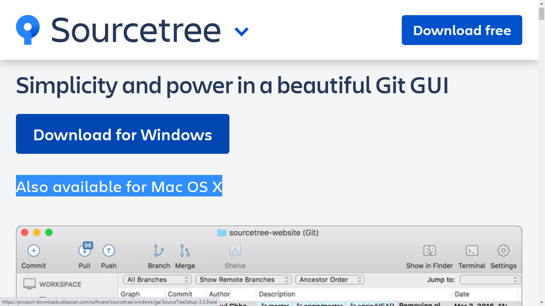The height and width of the screenshot is (306, 545).
Task: Click the Date column header
Action: click(462, 294)
